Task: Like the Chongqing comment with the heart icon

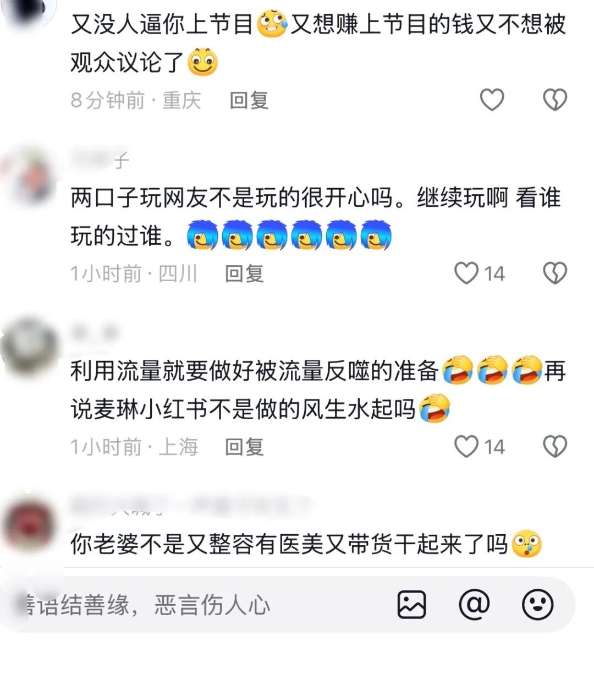Action: [492, 100]
